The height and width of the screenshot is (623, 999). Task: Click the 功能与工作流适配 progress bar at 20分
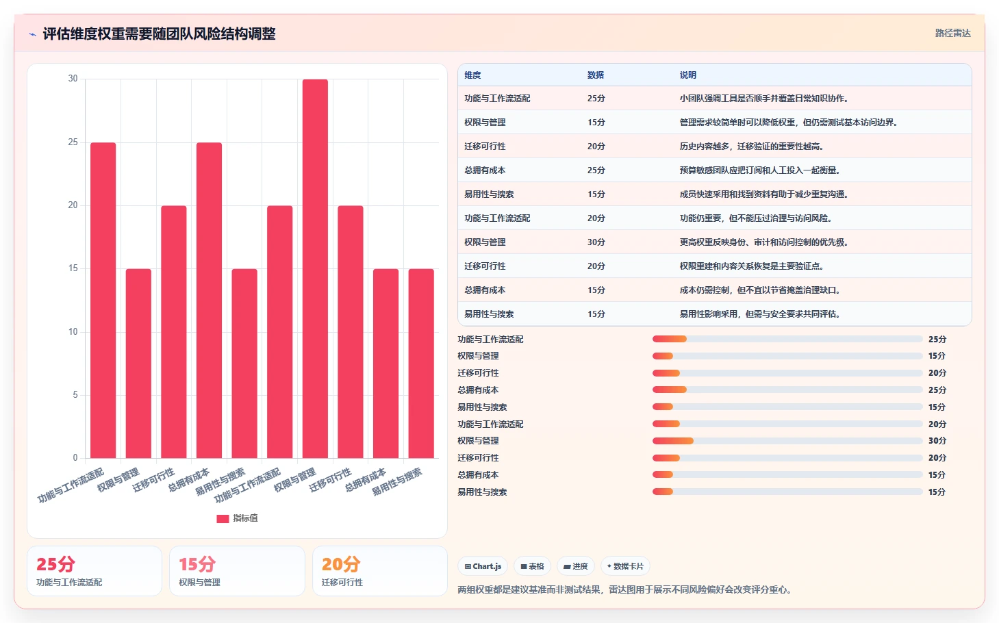coord(787,424)
